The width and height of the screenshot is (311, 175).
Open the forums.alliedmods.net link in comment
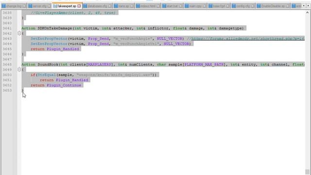(248, 38)
